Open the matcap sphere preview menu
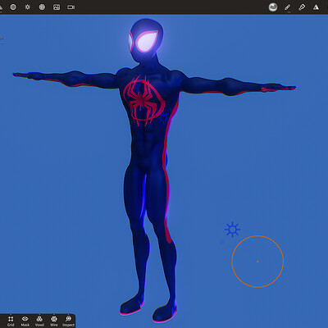Image resolution: width=328 pixels, height=328 pixels. (x=273, y=7)
